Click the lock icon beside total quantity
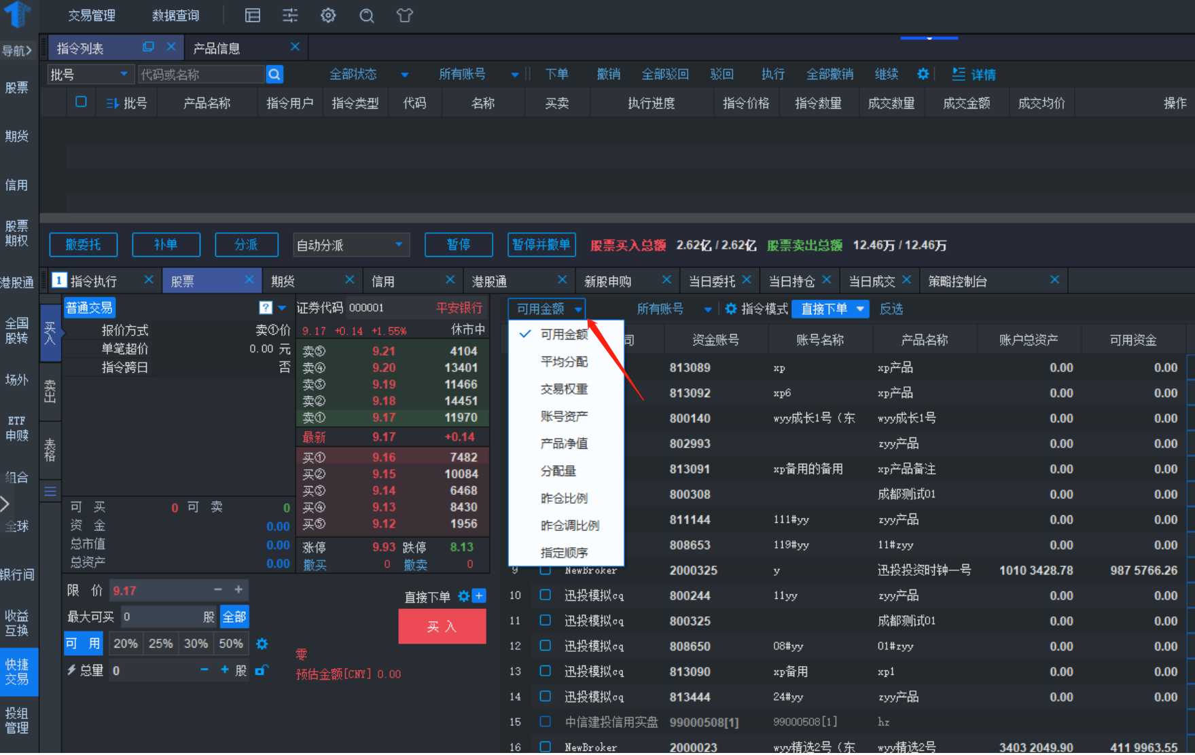1195x755 pixels. [261, 671]
